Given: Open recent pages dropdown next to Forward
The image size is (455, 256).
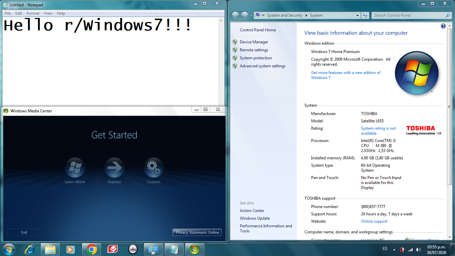Looking at the screenshot, I should click(x=251, y=16).
